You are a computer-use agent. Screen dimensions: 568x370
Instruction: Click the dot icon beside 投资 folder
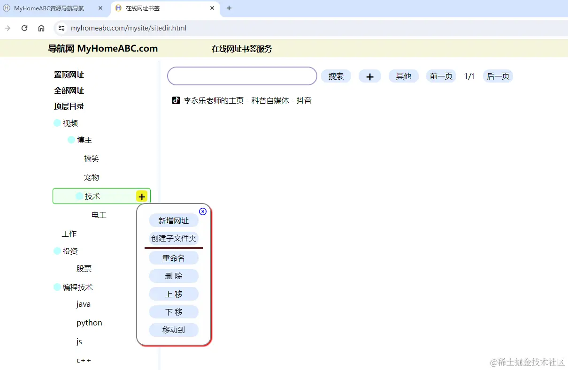coord(56,250)
